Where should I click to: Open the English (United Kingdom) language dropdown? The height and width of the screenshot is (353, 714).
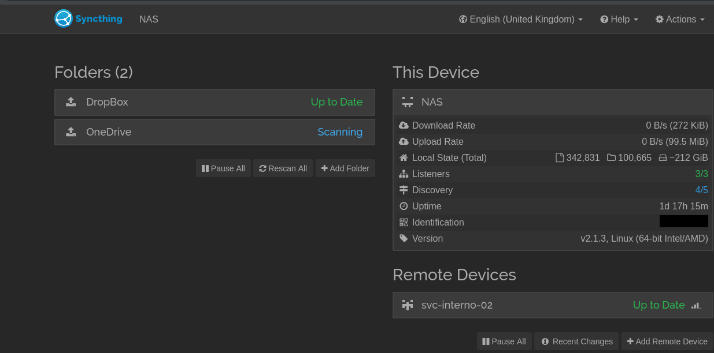pyautogui.click(x=521, y=19)
